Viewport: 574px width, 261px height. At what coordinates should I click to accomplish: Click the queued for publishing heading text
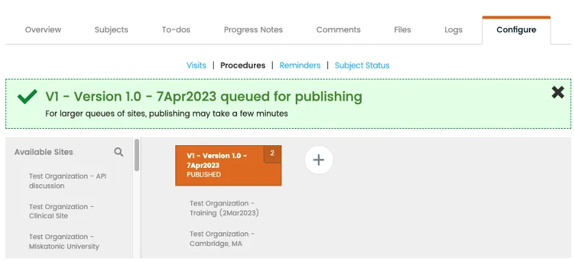point(204,97)
